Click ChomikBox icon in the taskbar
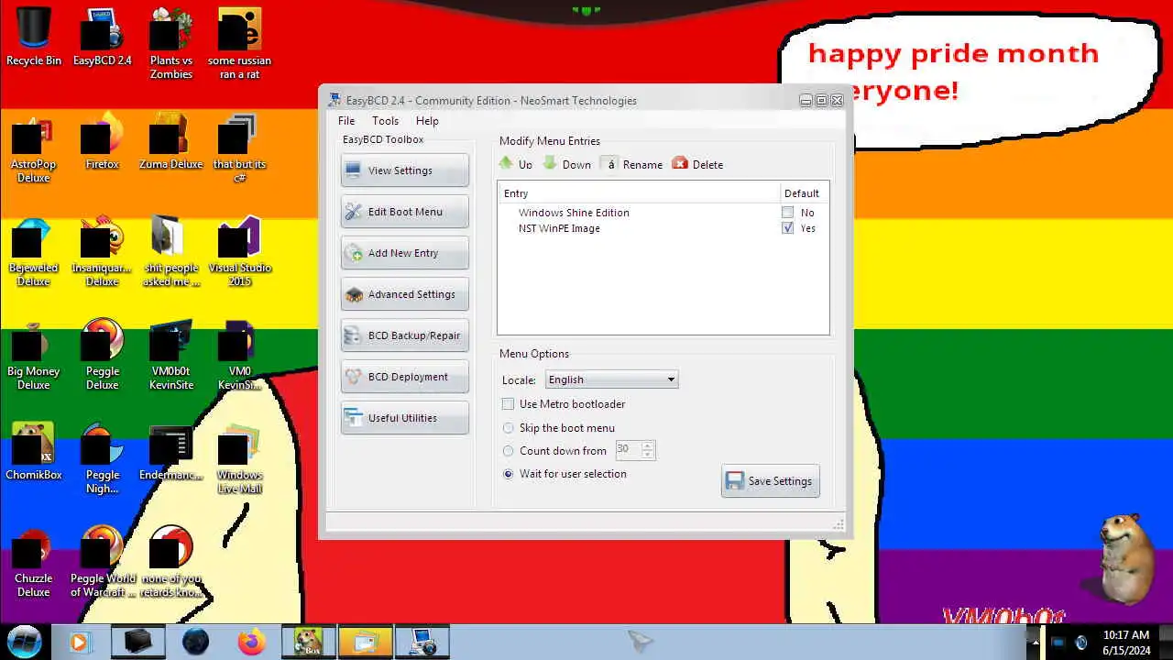 tap(308, 642)
